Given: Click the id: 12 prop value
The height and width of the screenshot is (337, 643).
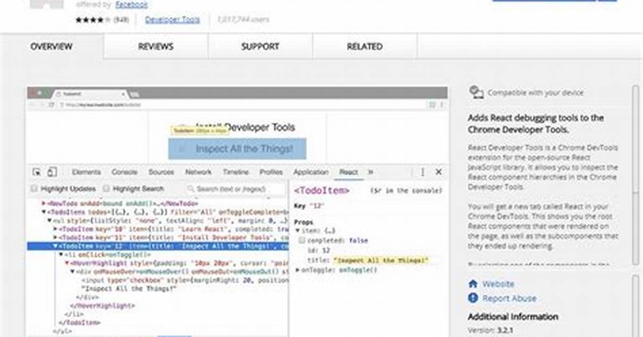Looking at the screenshot, I should pyautogui.click(x=326, y=250).
